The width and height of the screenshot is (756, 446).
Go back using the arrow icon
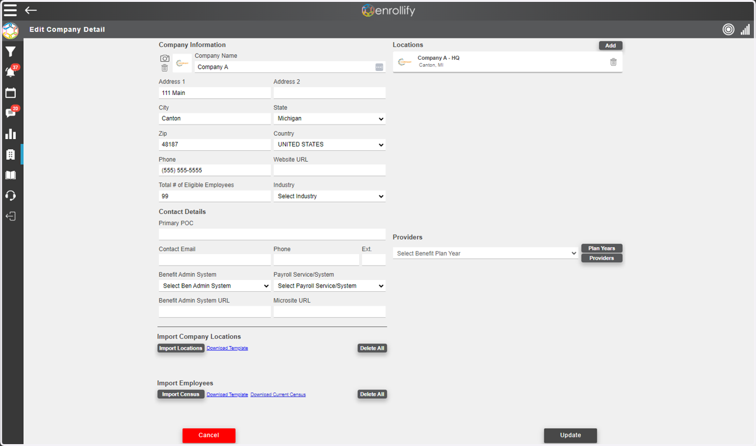coord(31,10)
